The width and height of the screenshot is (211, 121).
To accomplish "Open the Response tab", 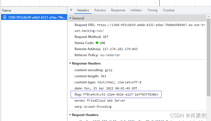I will 118,10.
